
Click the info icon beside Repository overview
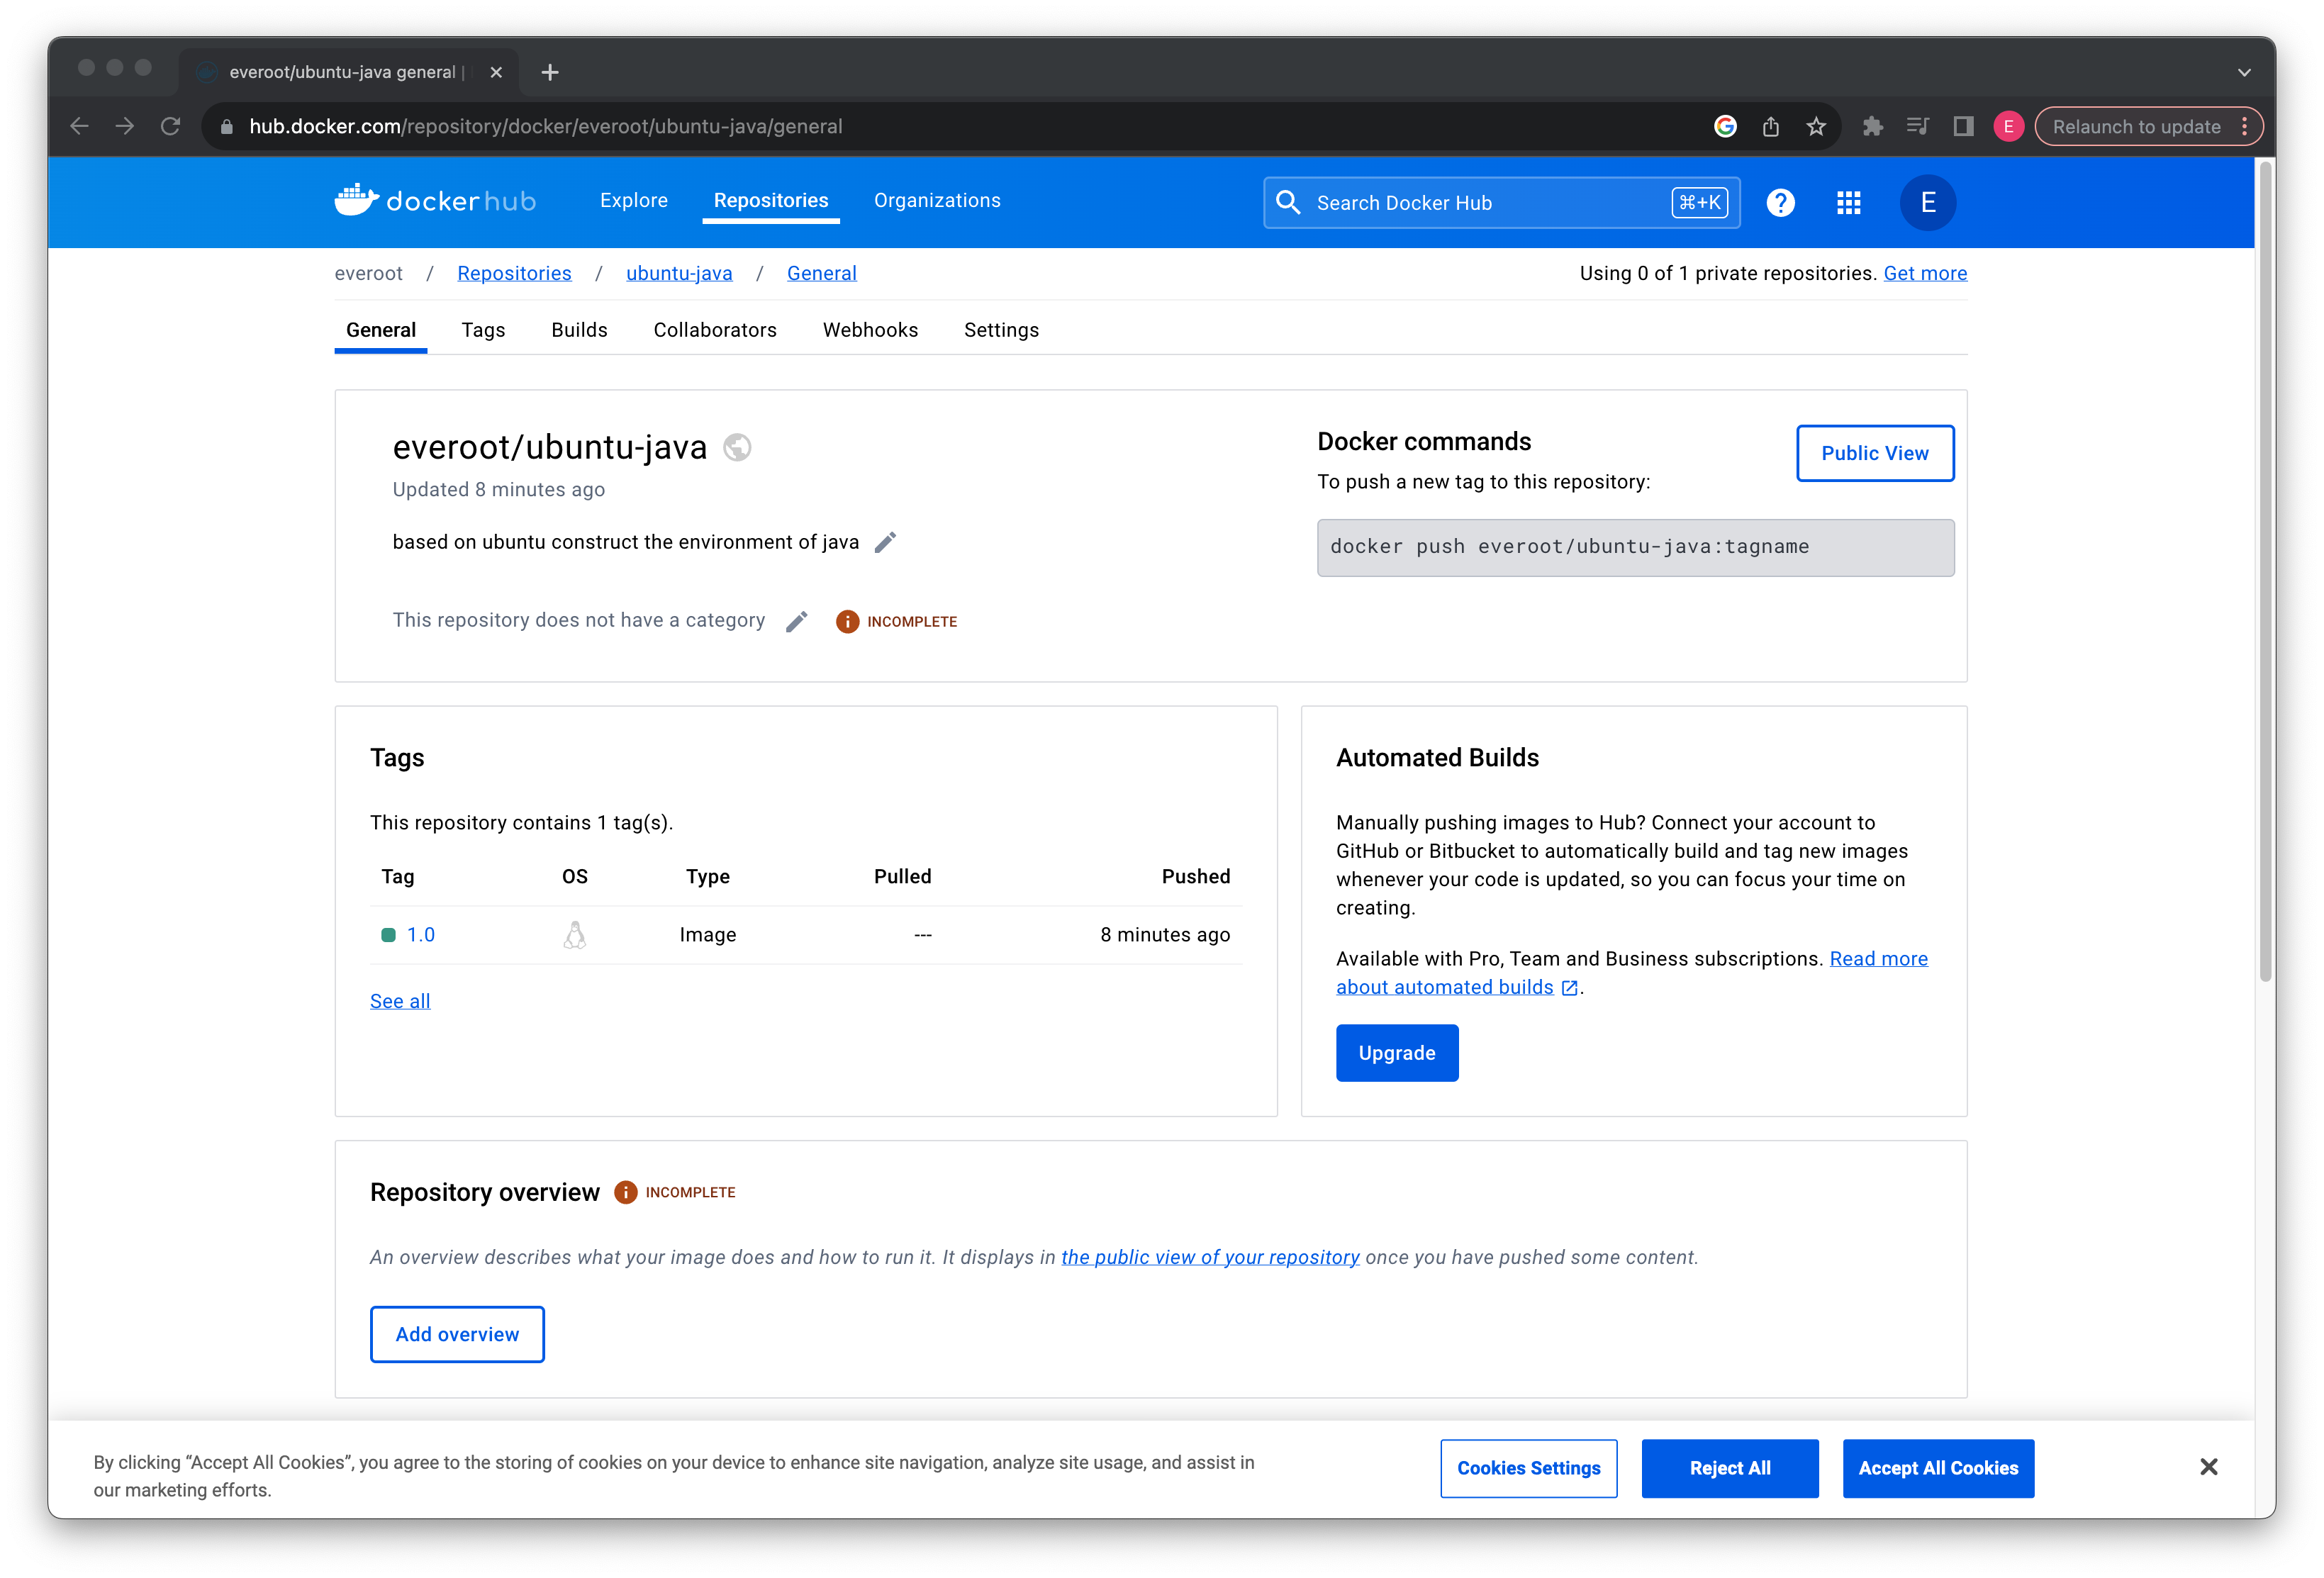click(x=625, y=1192)
